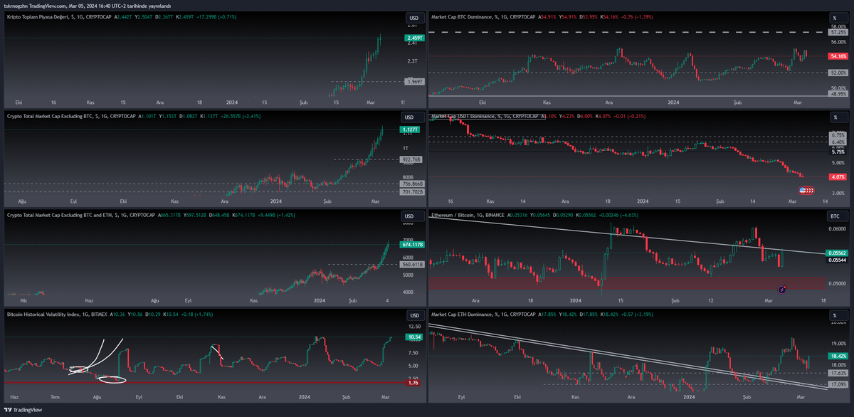Click the 'Kripto Toplam Piyasa Değeri' chart title
This screenshot has height=417, width=854.
click(x=39, y=16)
